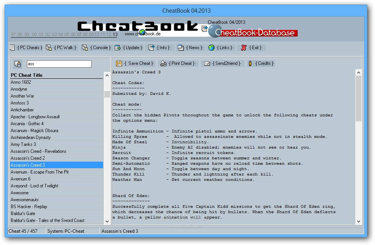Select 'Arcanum - Magick Obsura'

[57, 131]
